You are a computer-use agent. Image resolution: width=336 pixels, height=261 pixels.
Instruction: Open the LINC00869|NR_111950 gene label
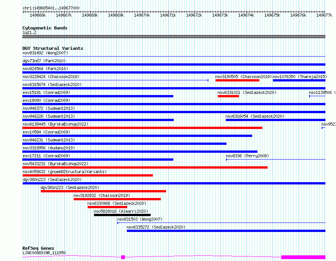(x=44, y=253)
